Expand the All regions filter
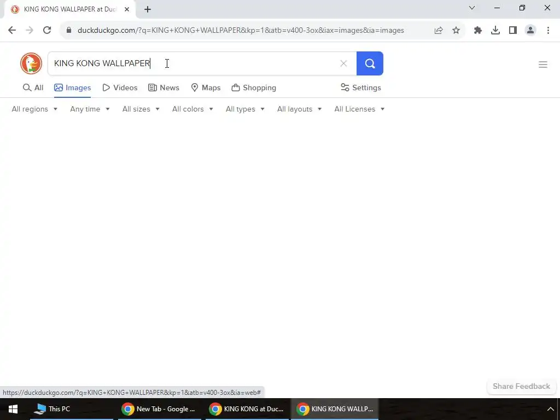560x420 pixels. (34, 109)
